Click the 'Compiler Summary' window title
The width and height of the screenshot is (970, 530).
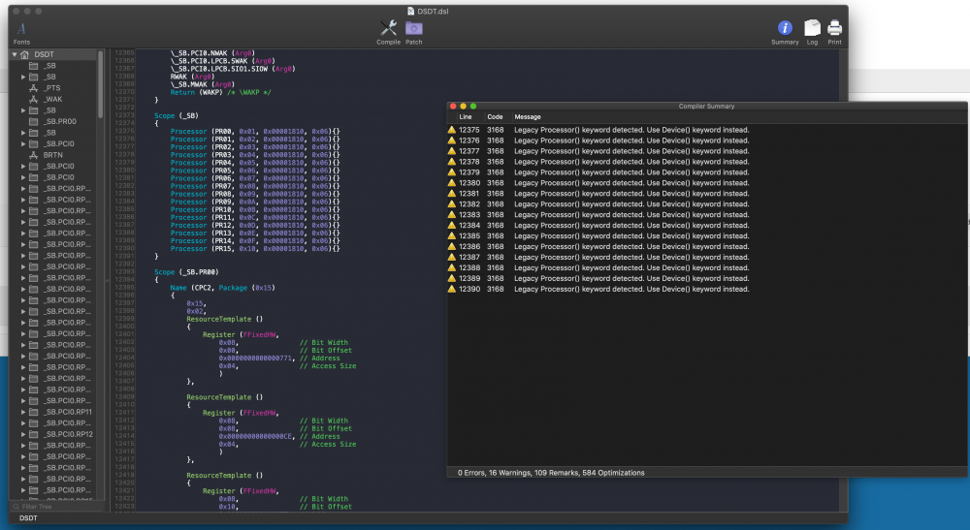706,107
